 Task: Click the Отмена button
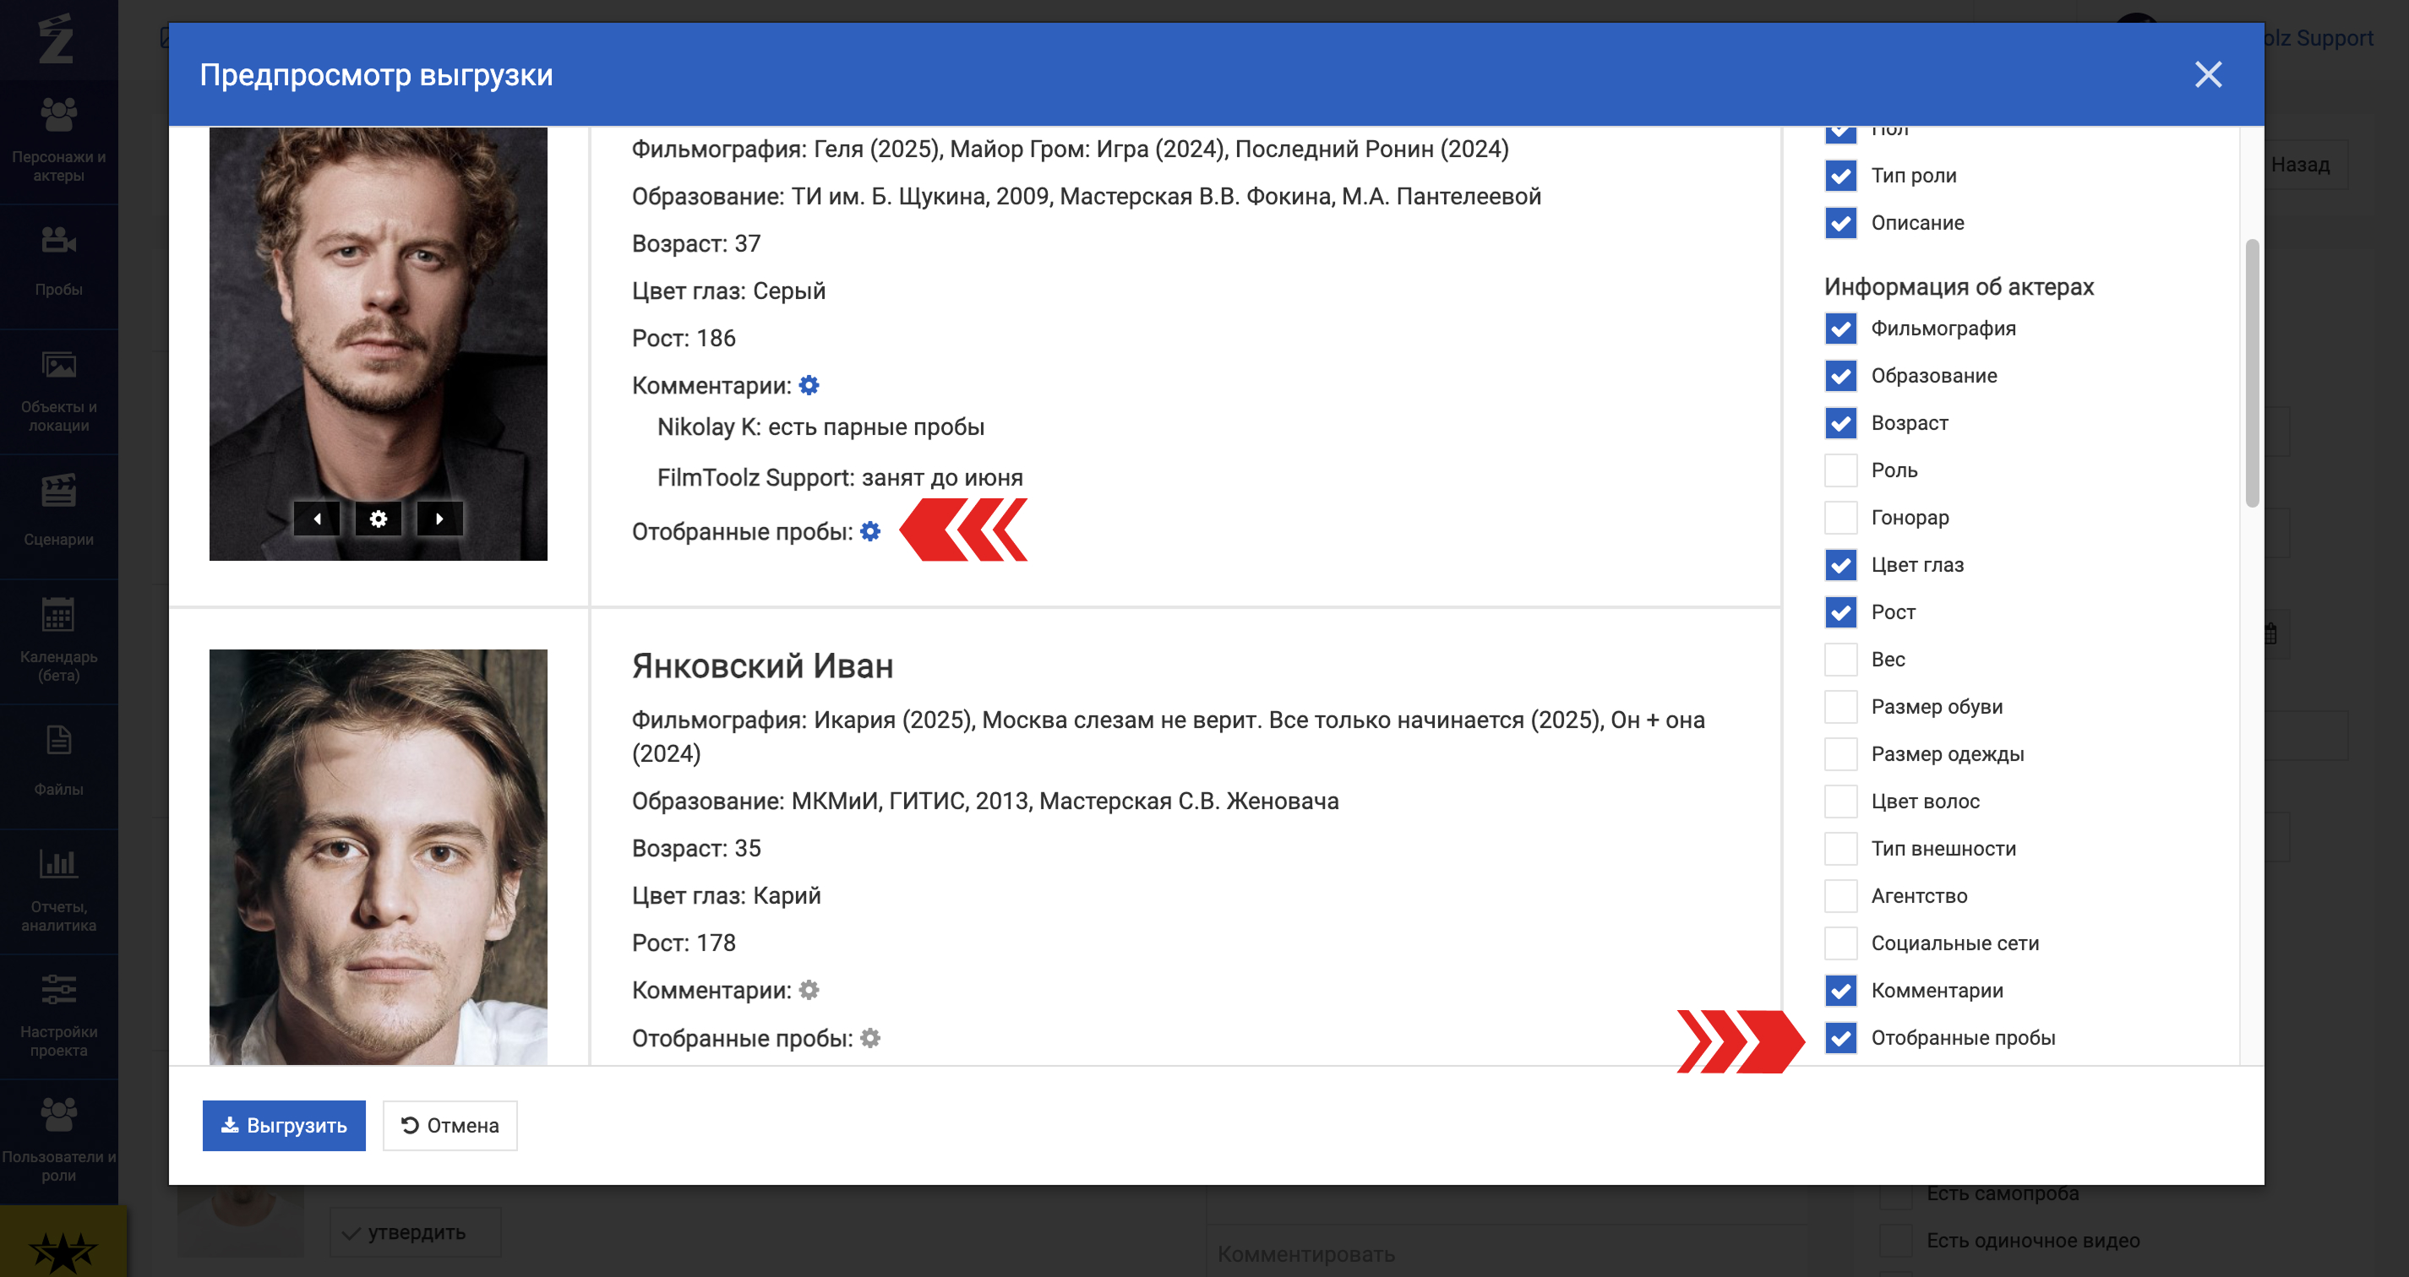point(450,1126)
